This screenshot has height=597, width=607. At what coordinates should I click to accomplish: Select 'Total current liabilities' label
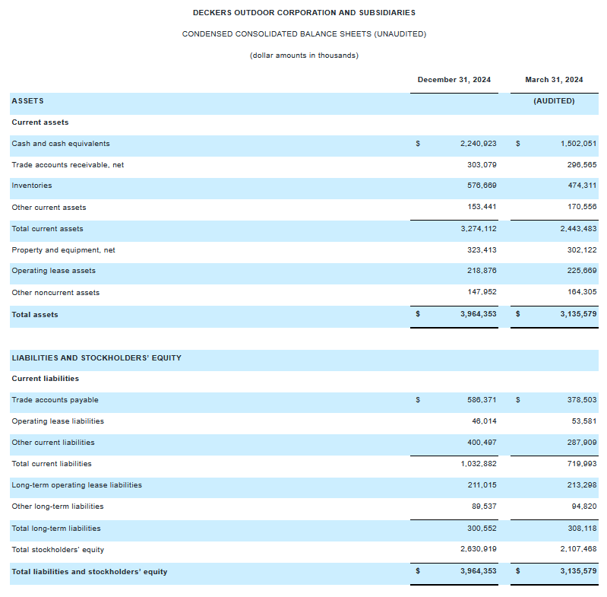(x=52, y=464)
